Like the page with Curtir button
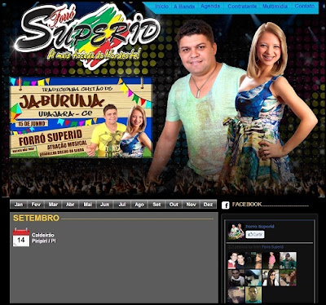The width and height of the screenshot is (326, 305). [255, 234]
